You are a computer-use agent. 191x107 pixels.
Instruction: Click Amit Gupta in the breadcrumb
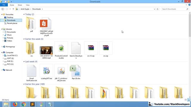pos(25,9)
